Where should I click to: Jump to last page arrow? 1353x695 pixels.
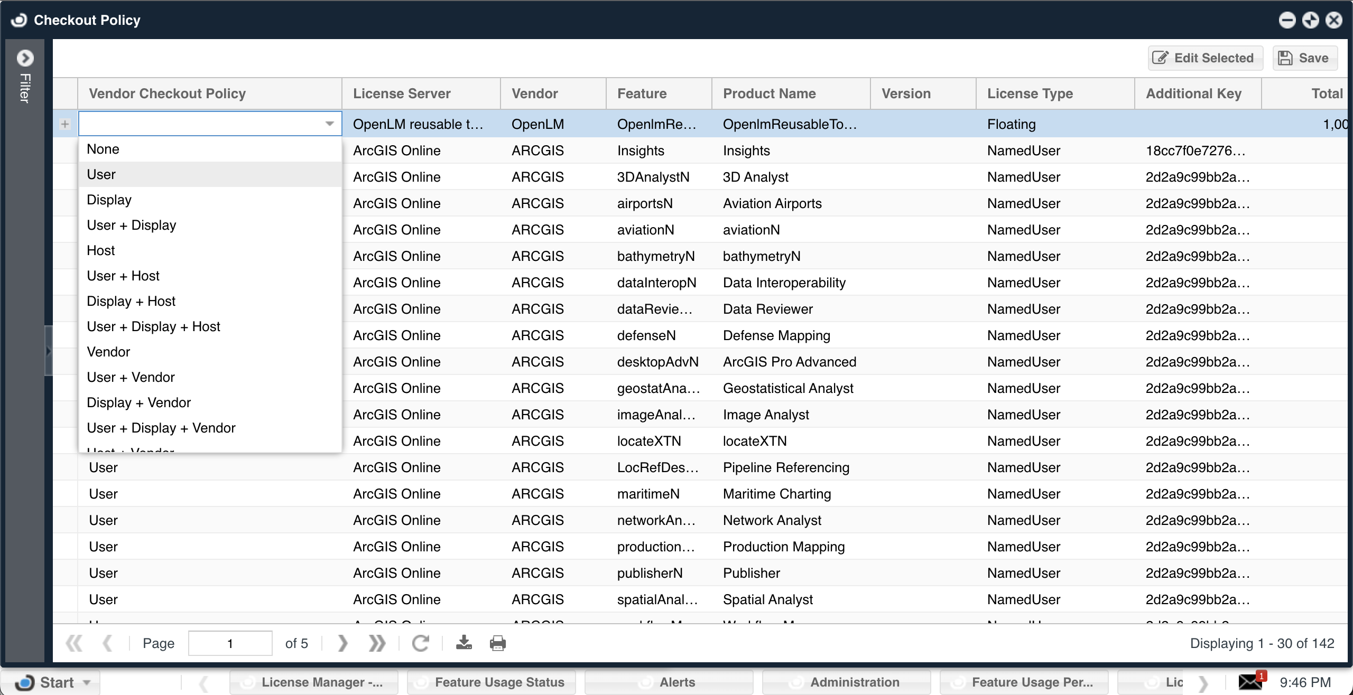(377, 643)
